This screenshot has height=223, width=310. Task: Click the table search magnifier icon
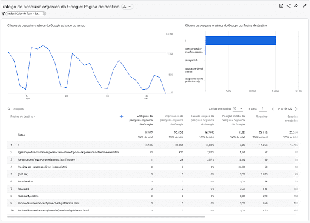9,109
